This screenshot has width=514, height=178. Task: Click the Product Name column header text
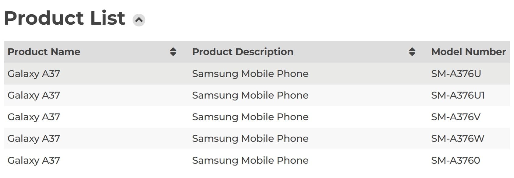coord(44,52)
